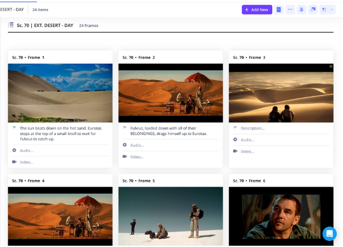Click Audio field in Frame 3
This screenshot has width=343, height=247.
(248, 140)
